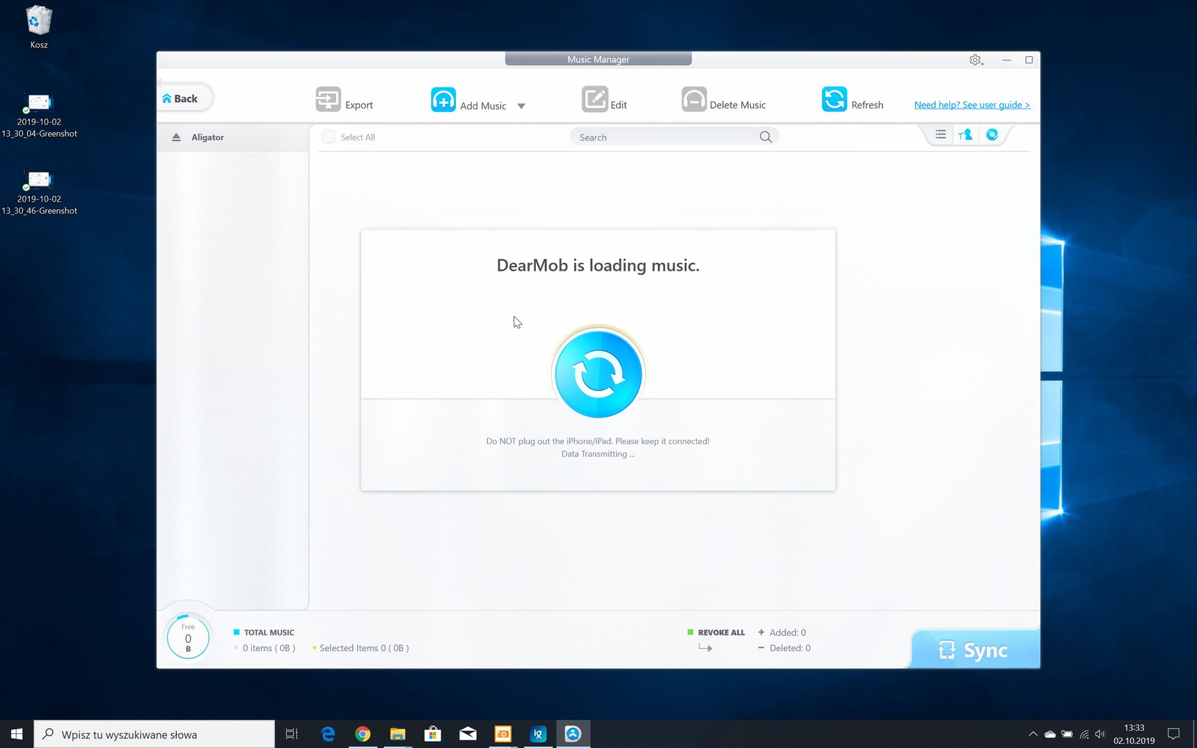Open OneDrive cloud tray icon

(1049, 734)
